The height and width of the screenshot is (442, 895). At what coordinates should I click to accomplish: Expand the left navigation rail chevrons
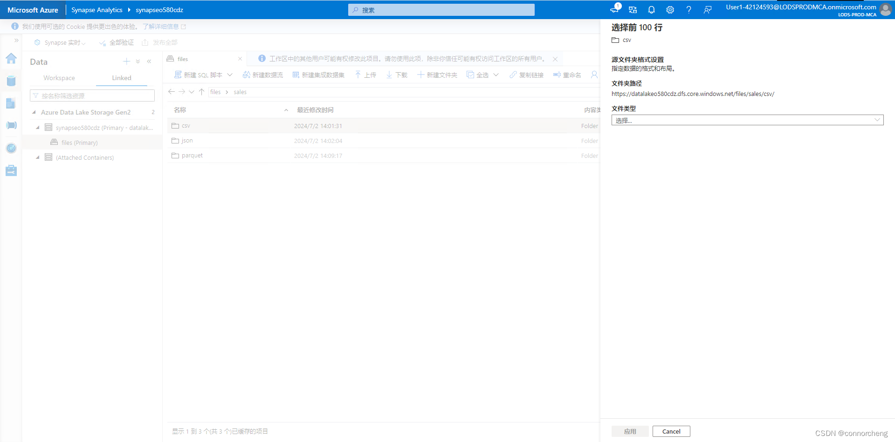coord(16,41)
